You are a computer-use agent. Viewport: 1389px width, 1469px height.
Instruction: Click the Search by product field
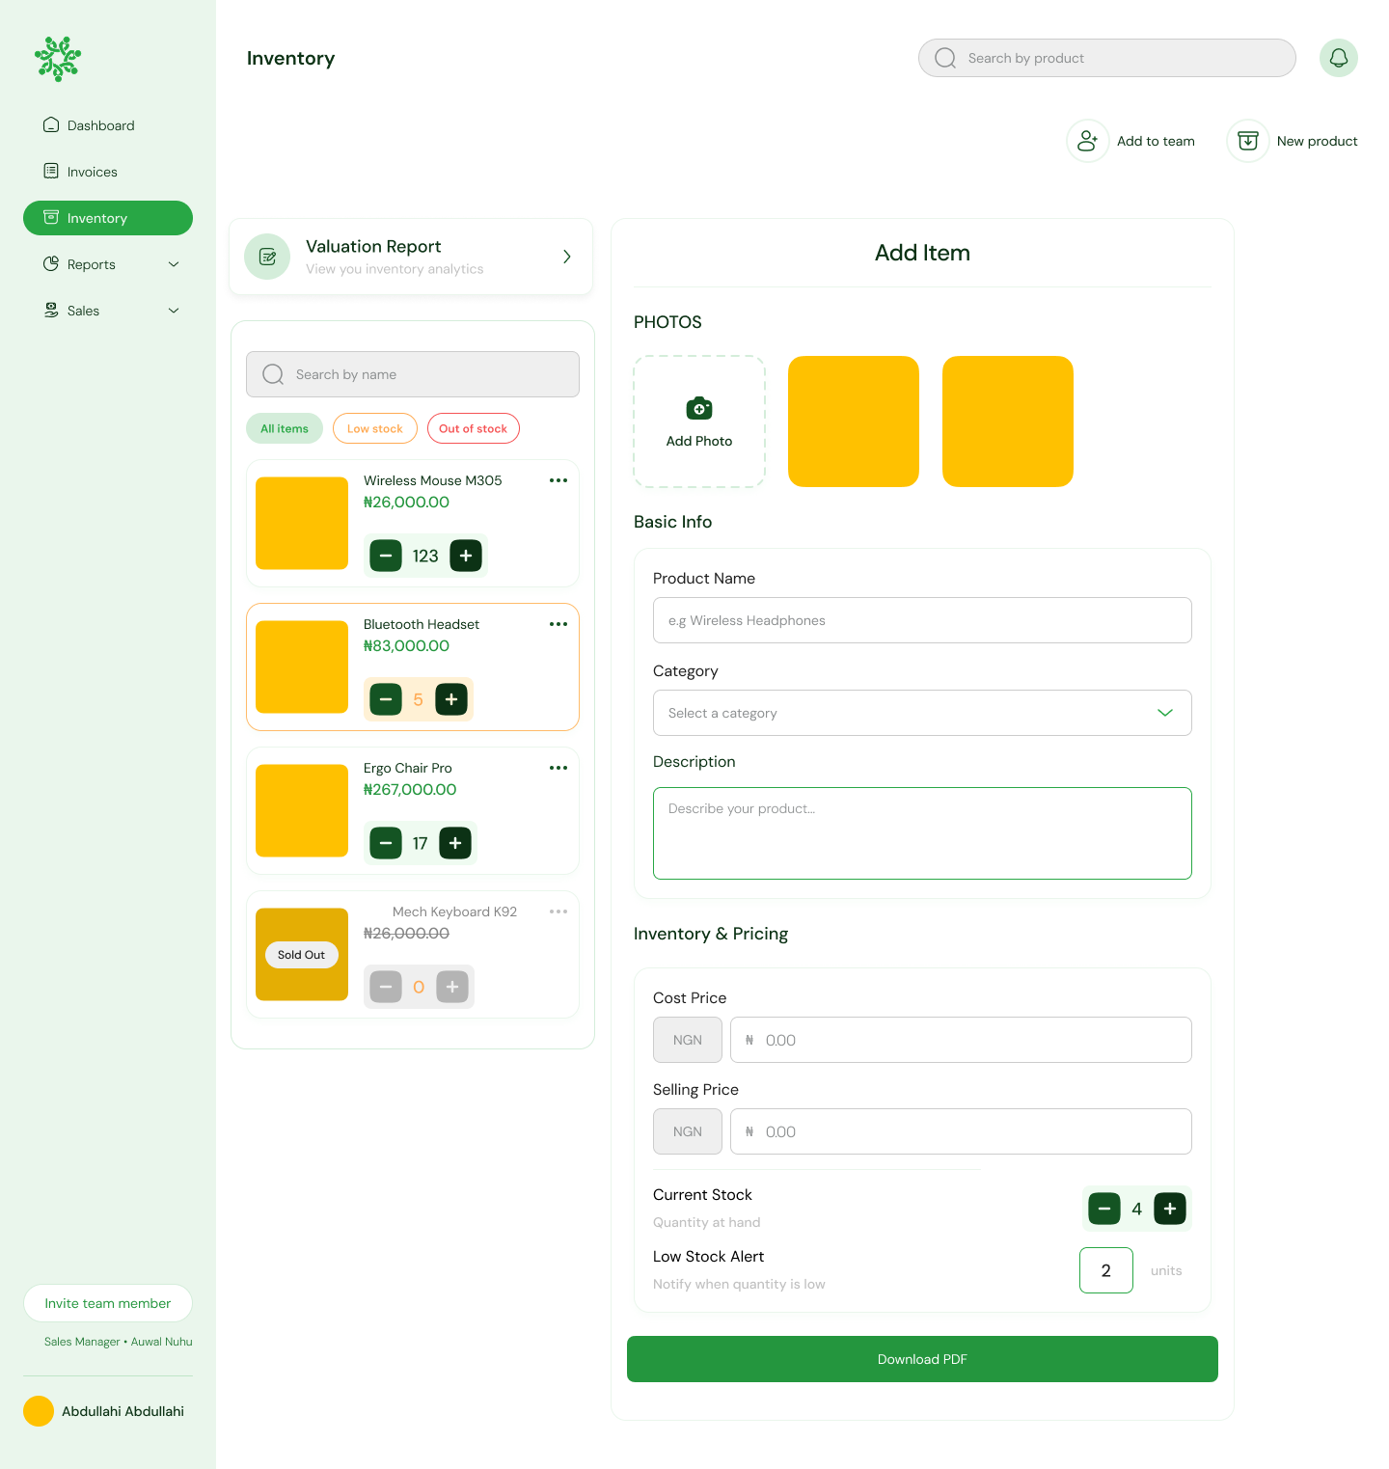tap(1107, 58)
